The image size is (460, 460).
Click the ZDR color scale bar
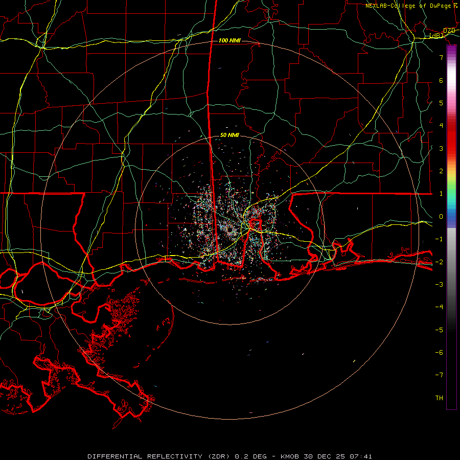pyautogui.click(x=451, y=227)
